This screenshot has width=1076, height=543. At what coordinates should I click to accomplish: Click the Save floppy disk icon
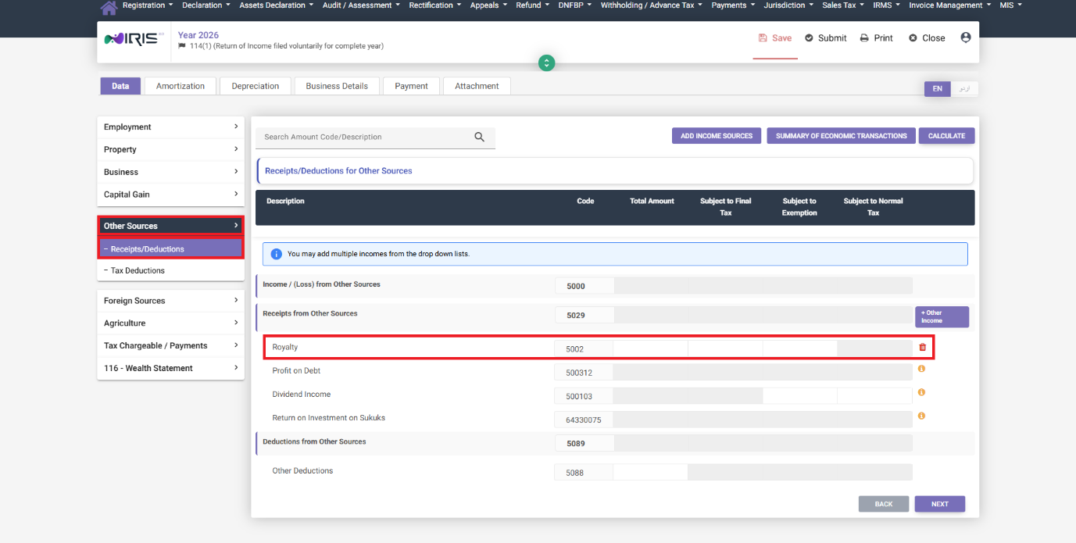click(763, 38)
